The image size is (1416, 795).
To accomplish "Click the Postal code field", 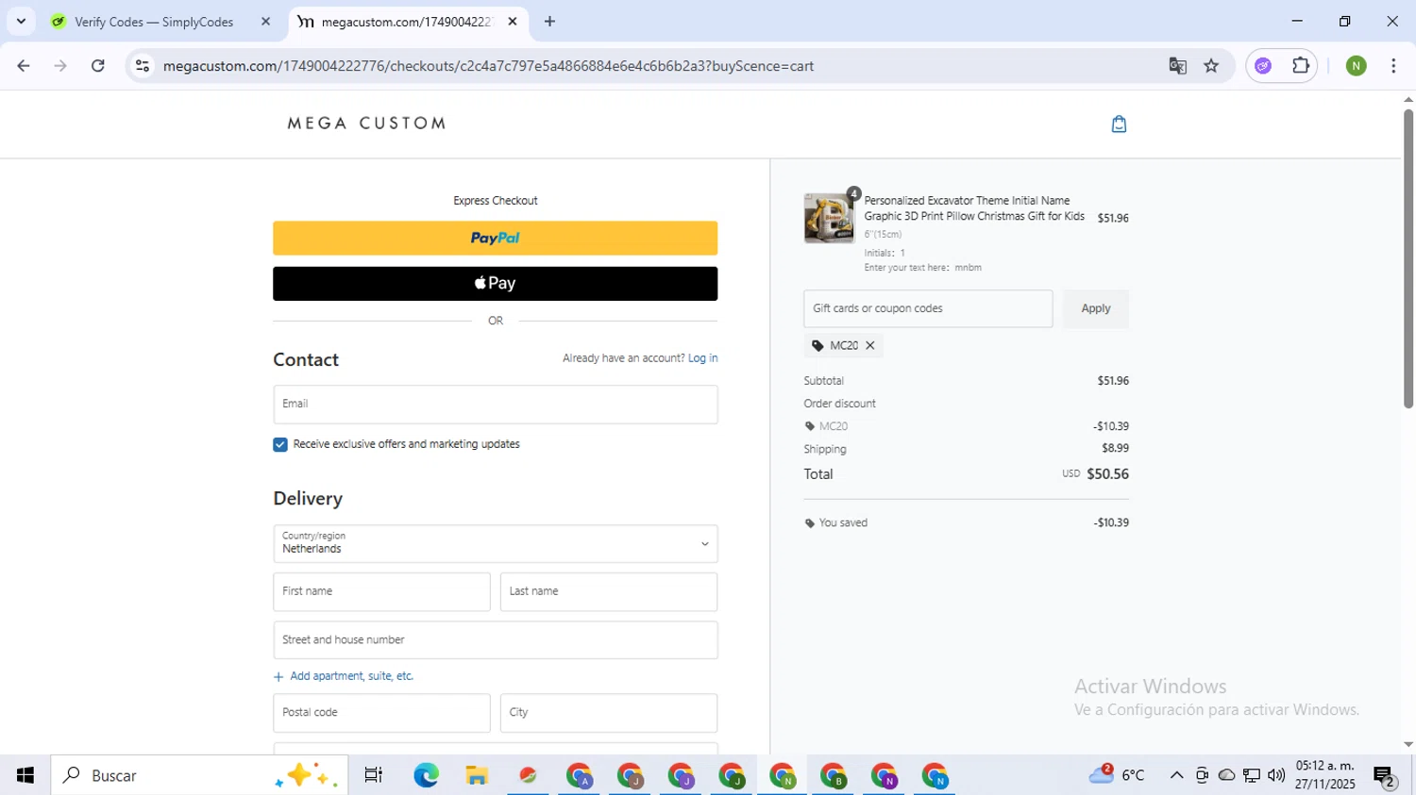I will click(x=381, y=713).
